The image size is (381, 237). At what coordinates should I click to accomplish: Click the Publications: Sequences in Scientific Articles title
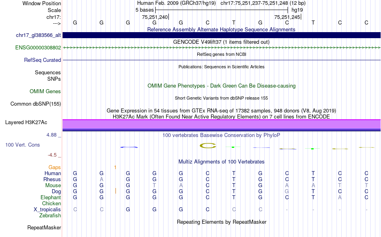[221, 67]
